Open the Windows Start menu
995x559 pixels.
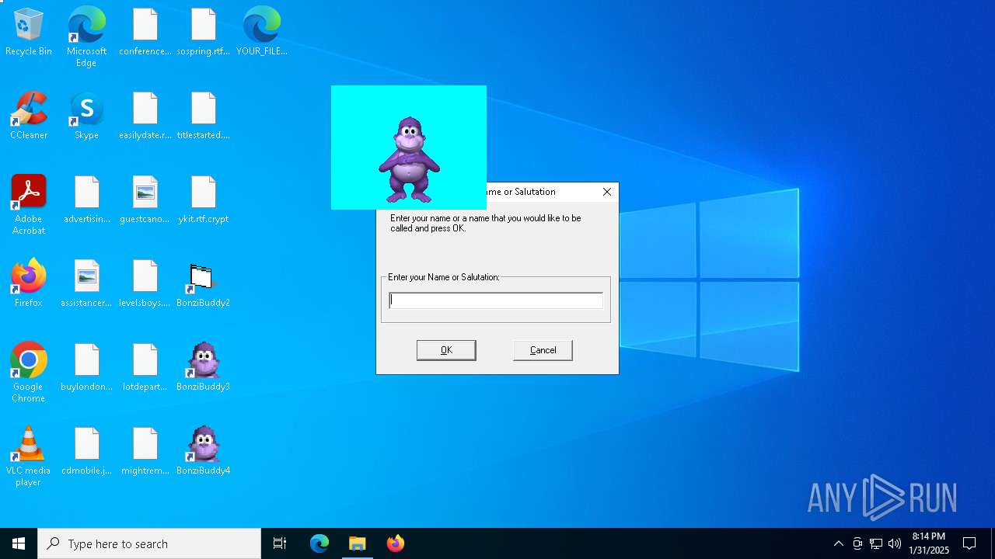[x=19, y=543]
